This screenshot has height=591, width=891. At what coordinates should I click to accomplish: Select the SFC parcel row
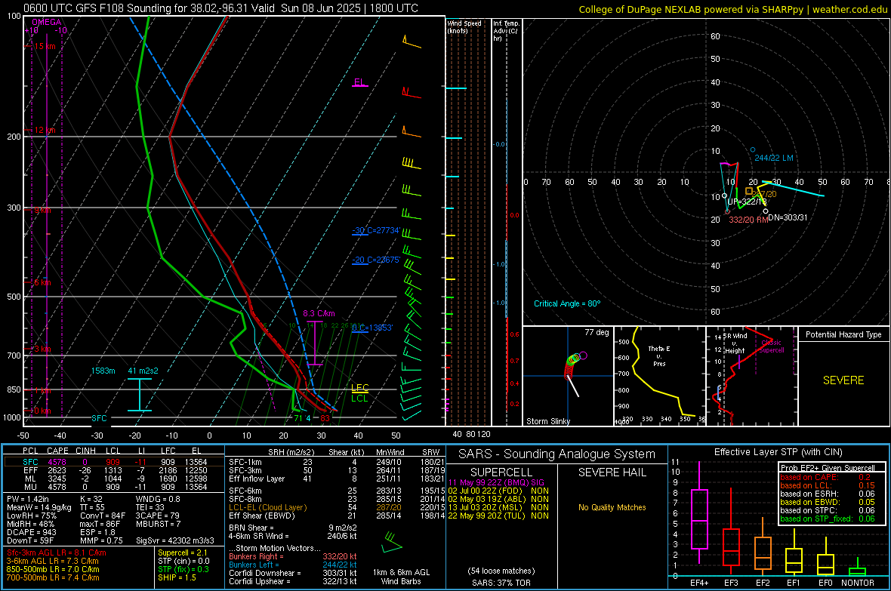point(114,462)
